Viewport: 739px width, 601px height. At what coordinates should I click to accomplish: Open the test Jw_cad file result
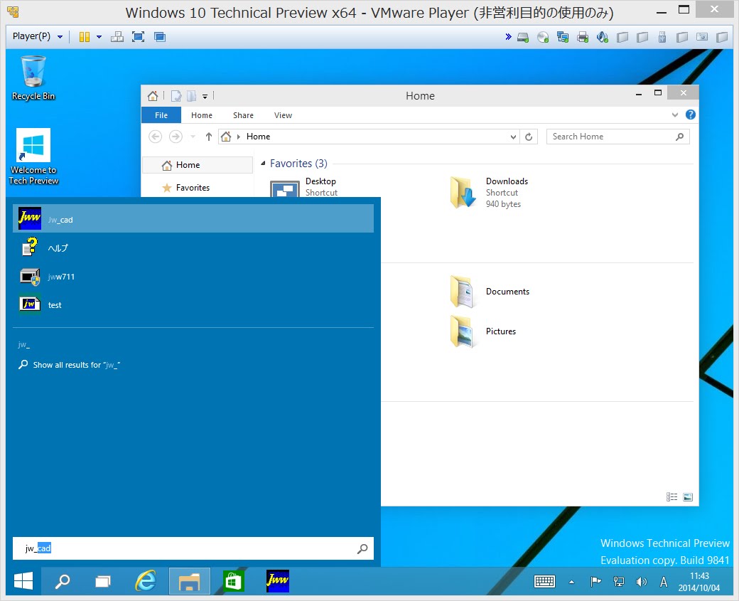tap(193, 304)
